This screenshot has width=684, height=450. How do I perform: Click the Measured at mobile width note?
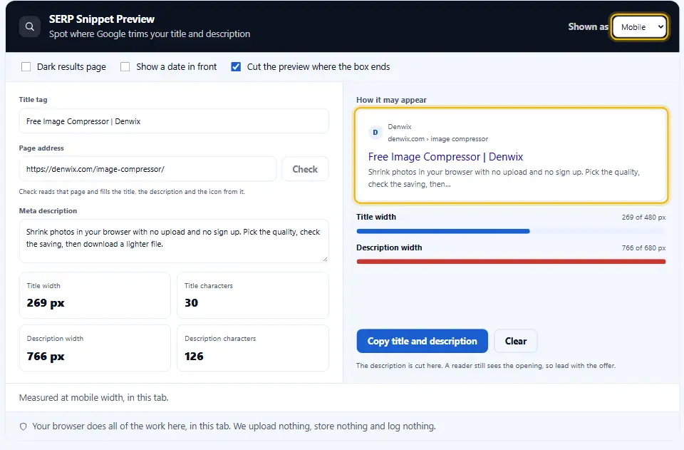point(94,398)
